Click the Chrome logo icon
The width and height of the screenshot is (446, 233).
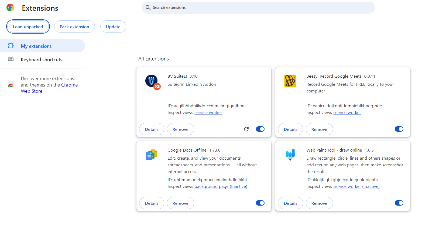point(10,8)
